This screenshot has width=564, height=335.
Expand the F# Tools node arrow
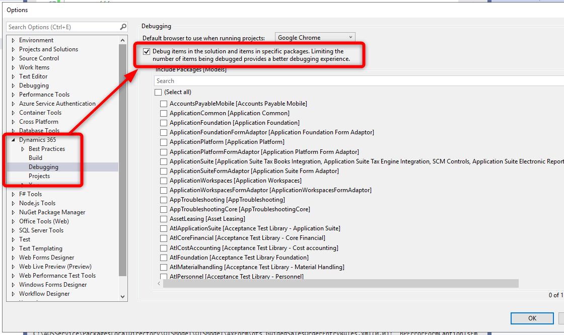point(13,194)
